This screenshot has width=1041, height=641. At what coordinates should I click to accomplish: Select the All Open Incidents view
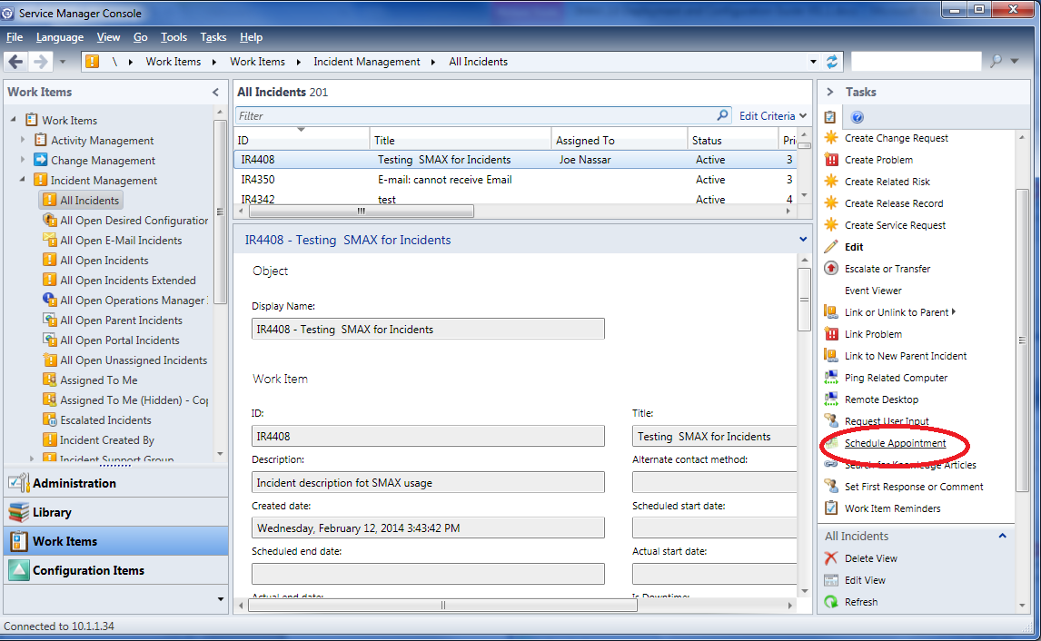(104, 260)
